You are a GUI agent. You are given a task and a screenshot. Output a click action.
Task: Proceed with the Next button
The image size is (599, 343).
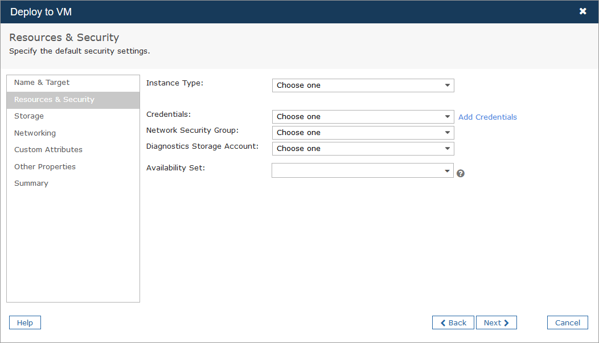click(497, 322)
